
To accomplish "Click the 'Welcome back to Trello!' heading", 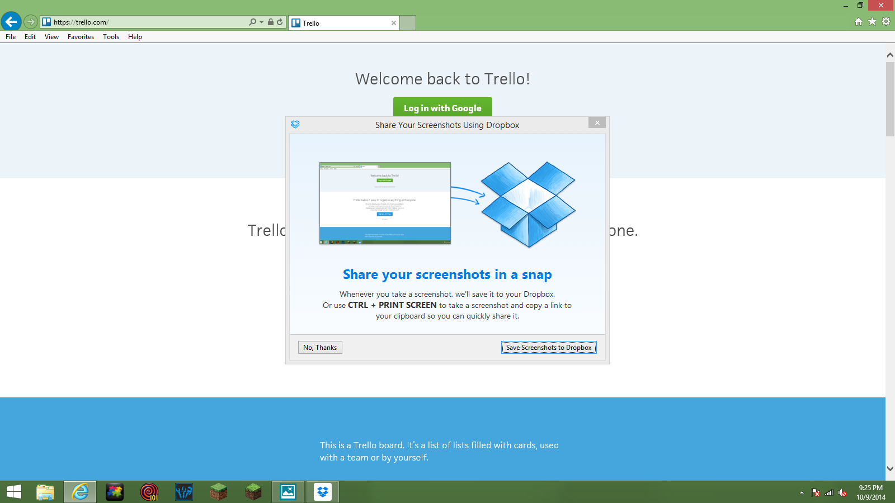I will pyautogui.click(x=442, y=79).
